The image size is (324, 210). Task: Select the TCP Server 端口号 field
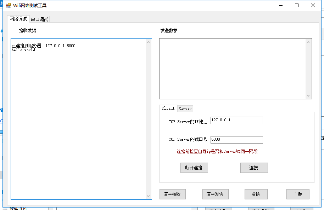[x=236, y=140]
